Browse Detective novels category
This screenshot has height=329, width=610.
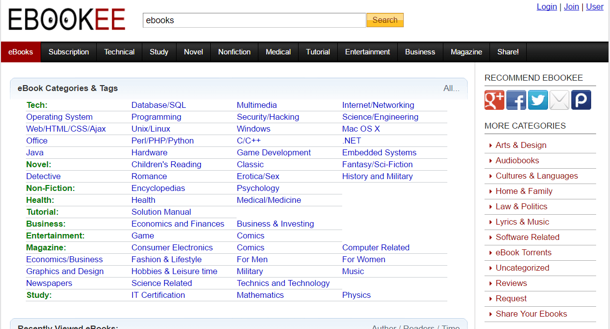coord(44,176)
